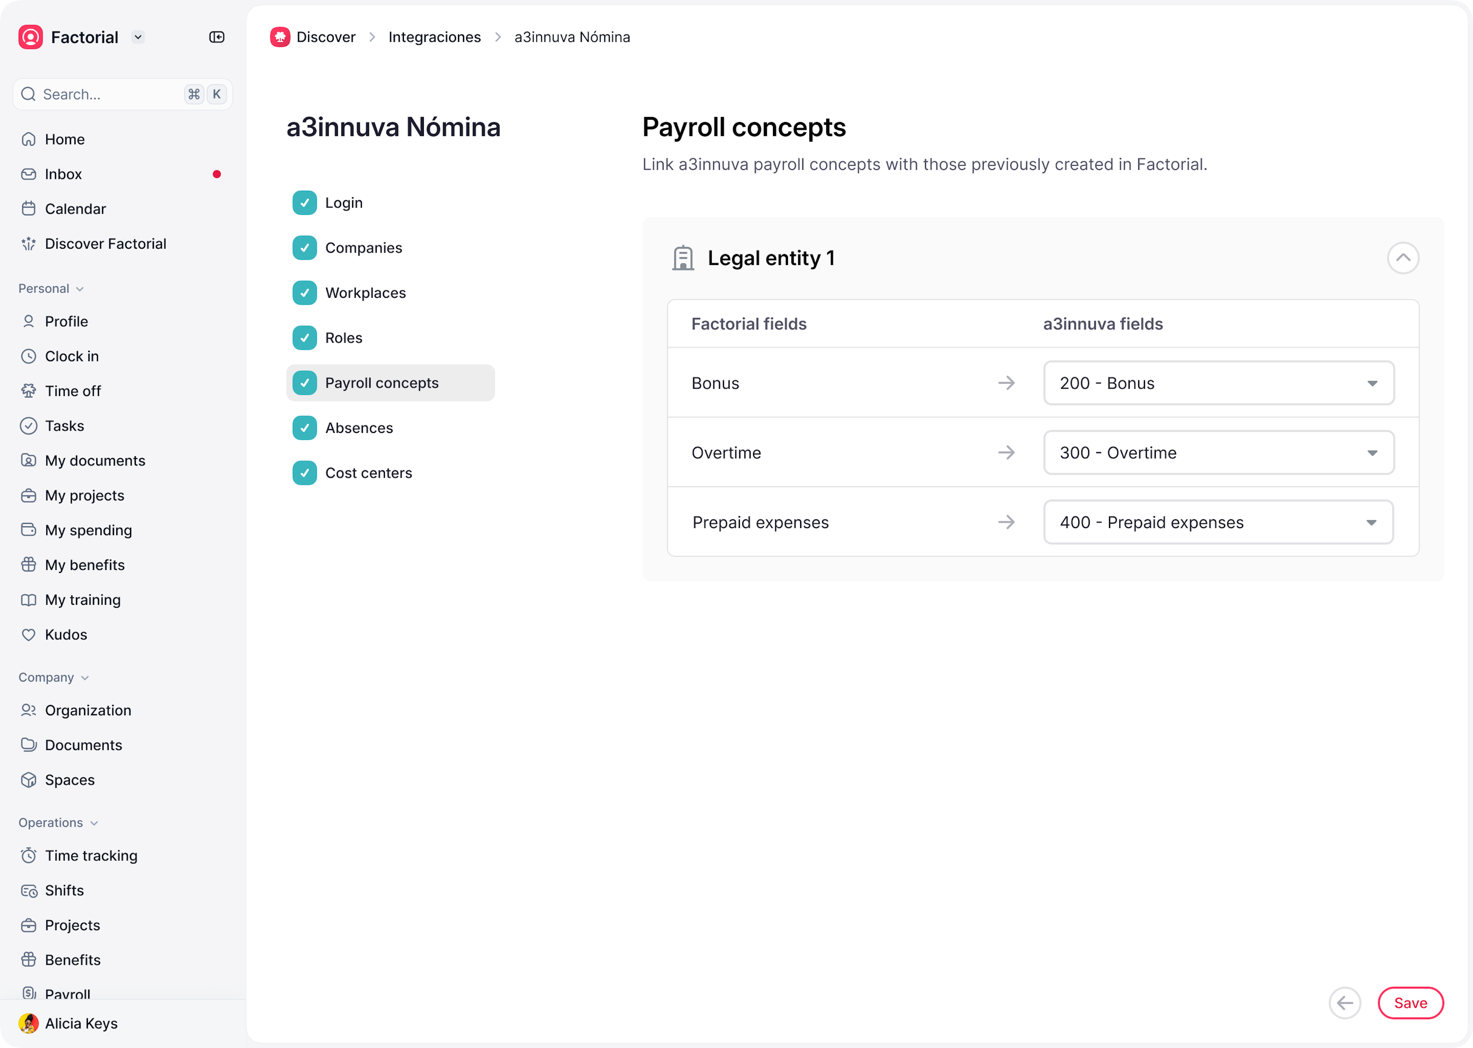Click the Clock in clock icon

click(28, 356)
